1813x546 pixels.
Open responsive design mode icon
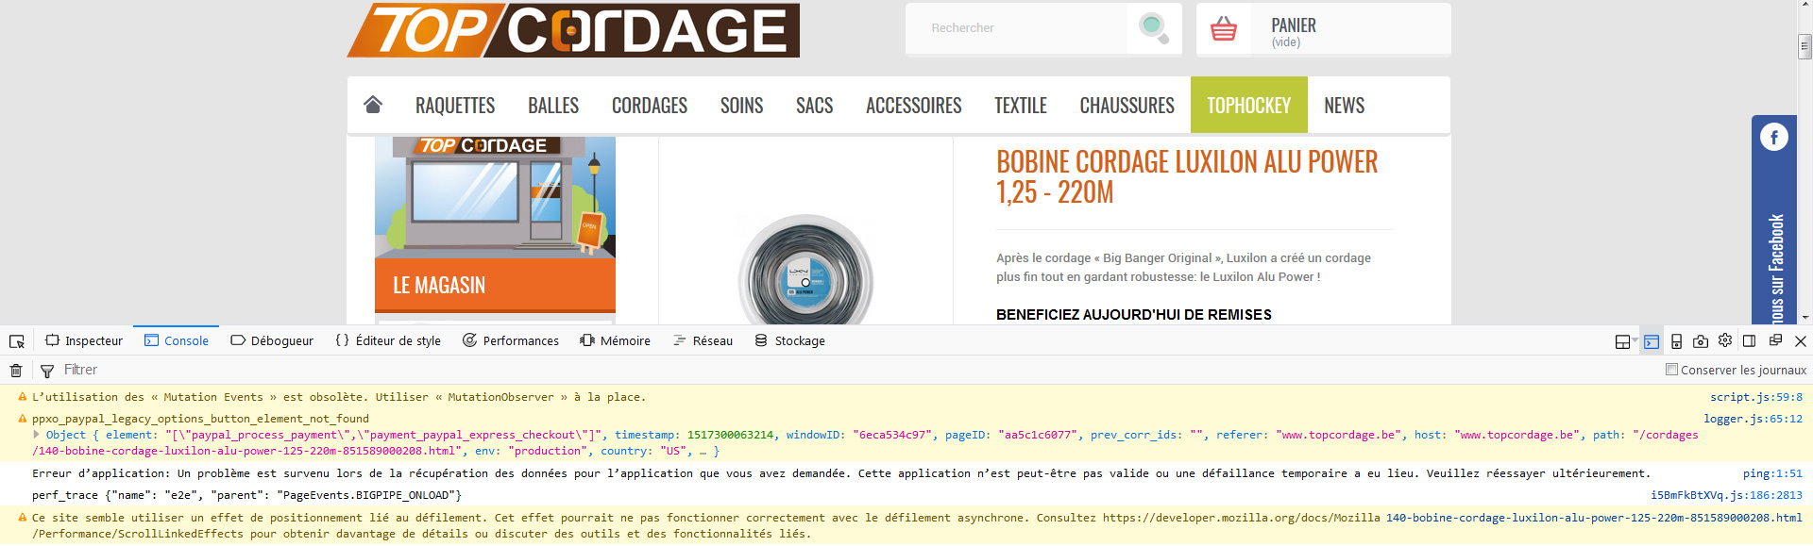click(x=1676, y=341)
